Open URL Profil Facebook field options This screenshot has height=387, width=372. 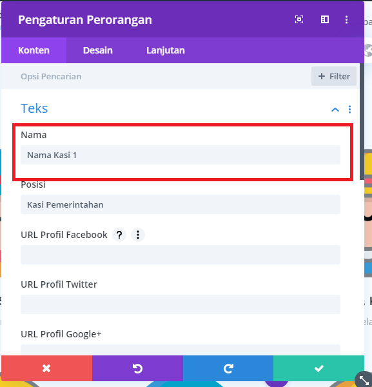138,235
